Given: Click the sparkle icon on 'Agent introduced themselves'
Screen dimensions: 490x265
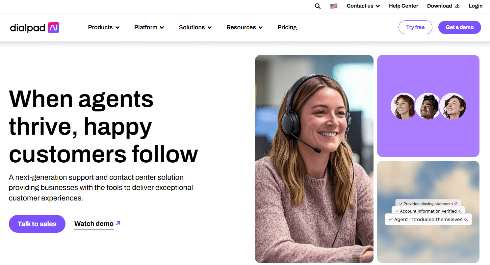Looking at the screenshot, I should [467, 219].
